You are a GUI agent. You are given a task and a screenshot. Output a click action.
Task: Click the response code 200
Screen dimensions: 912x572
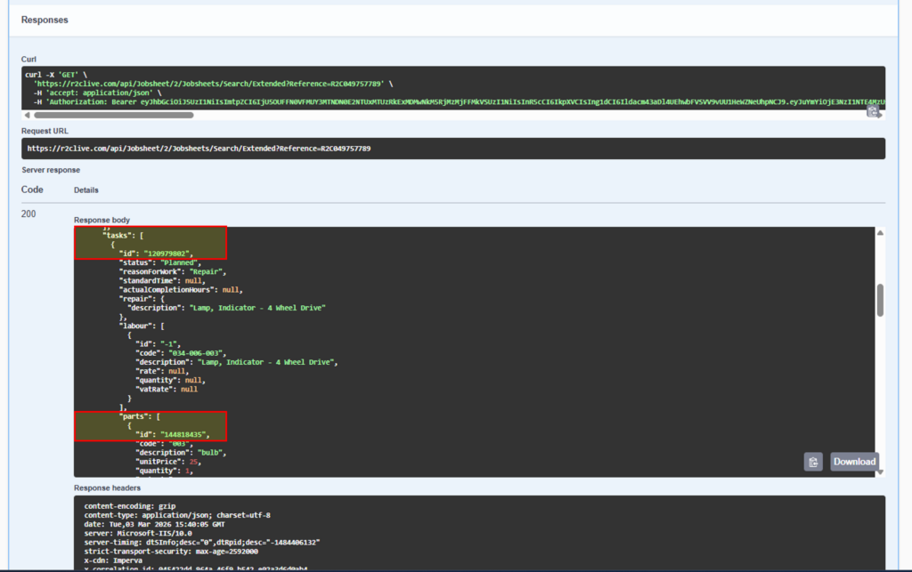tap(28, 213)
